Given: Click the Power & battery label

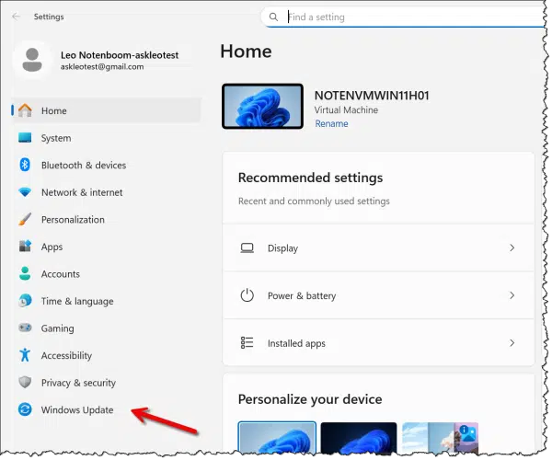Looking at the screenshot, I should click(302, 296).
